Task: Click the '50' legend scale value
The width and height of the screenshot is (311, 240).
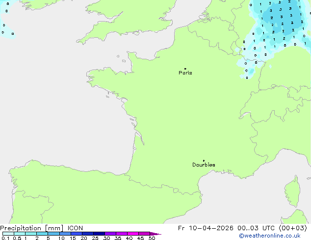Action: click(152, 238)
